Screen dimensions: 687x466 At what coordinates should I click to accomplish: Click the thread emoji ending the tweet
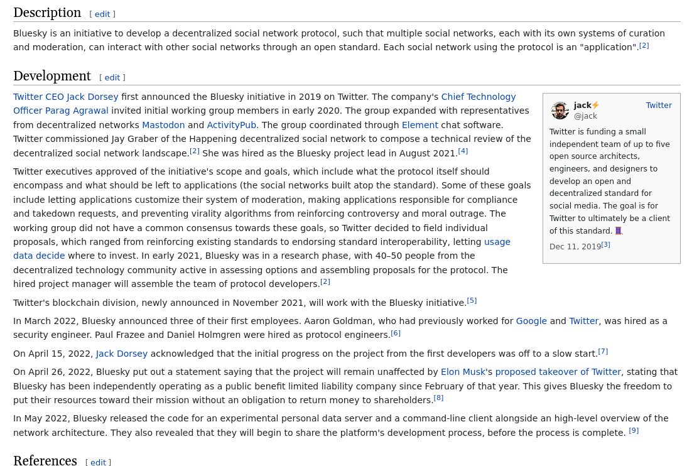point(618,230)
